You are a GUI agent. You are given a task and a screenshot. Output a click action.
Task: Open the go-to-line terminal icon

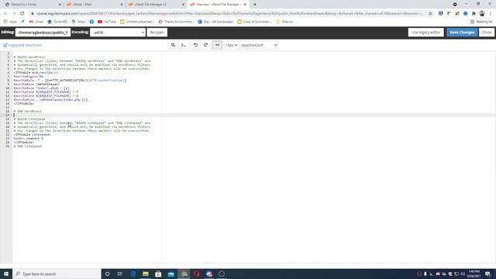(x=184, y=45)
